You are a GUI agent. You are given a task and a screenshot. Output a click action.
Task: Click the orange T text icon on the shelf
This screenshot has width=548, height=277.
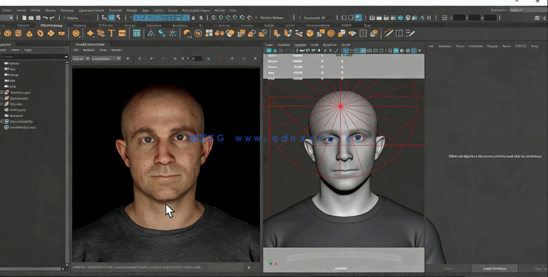tap(111, 33)
